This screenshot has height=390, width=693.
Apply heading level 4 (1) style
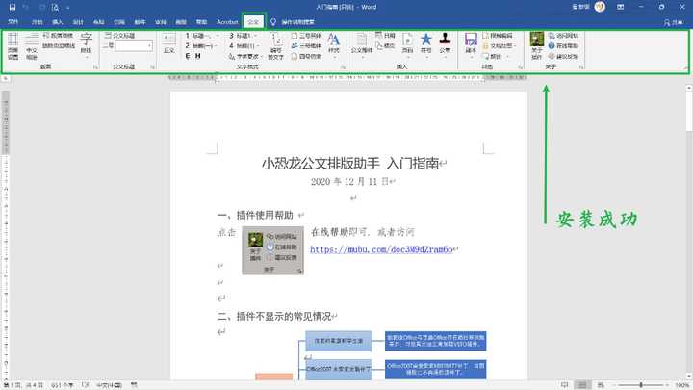coord(243,45)
